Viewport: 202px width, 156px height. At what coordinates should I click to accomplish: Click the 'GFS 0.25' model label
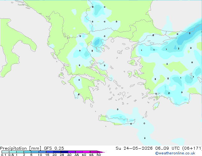tap(54, 148)
